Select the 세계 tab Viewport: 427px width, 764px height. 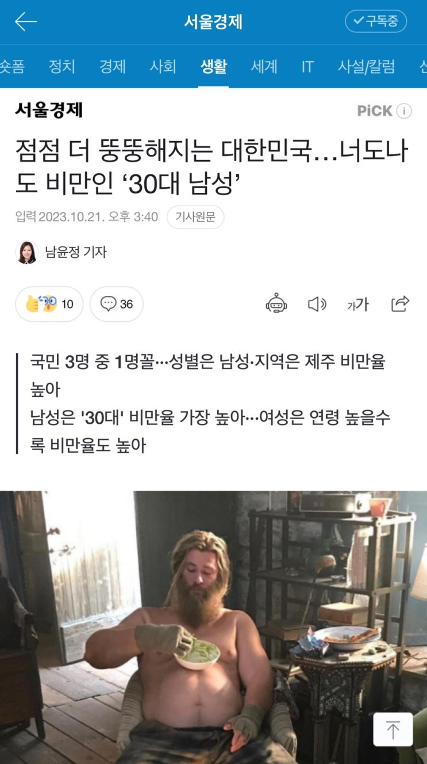pos(264,67)
